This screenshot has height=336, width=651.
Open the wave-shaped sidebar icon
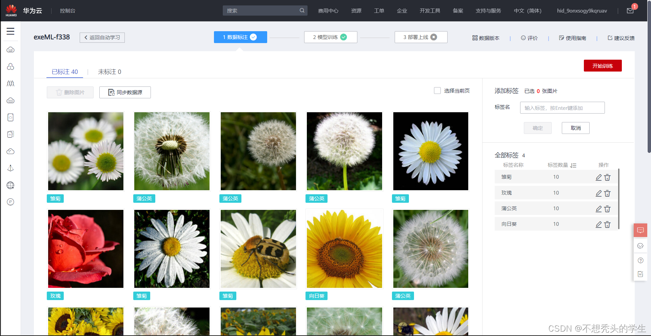[x=11, y=83]
